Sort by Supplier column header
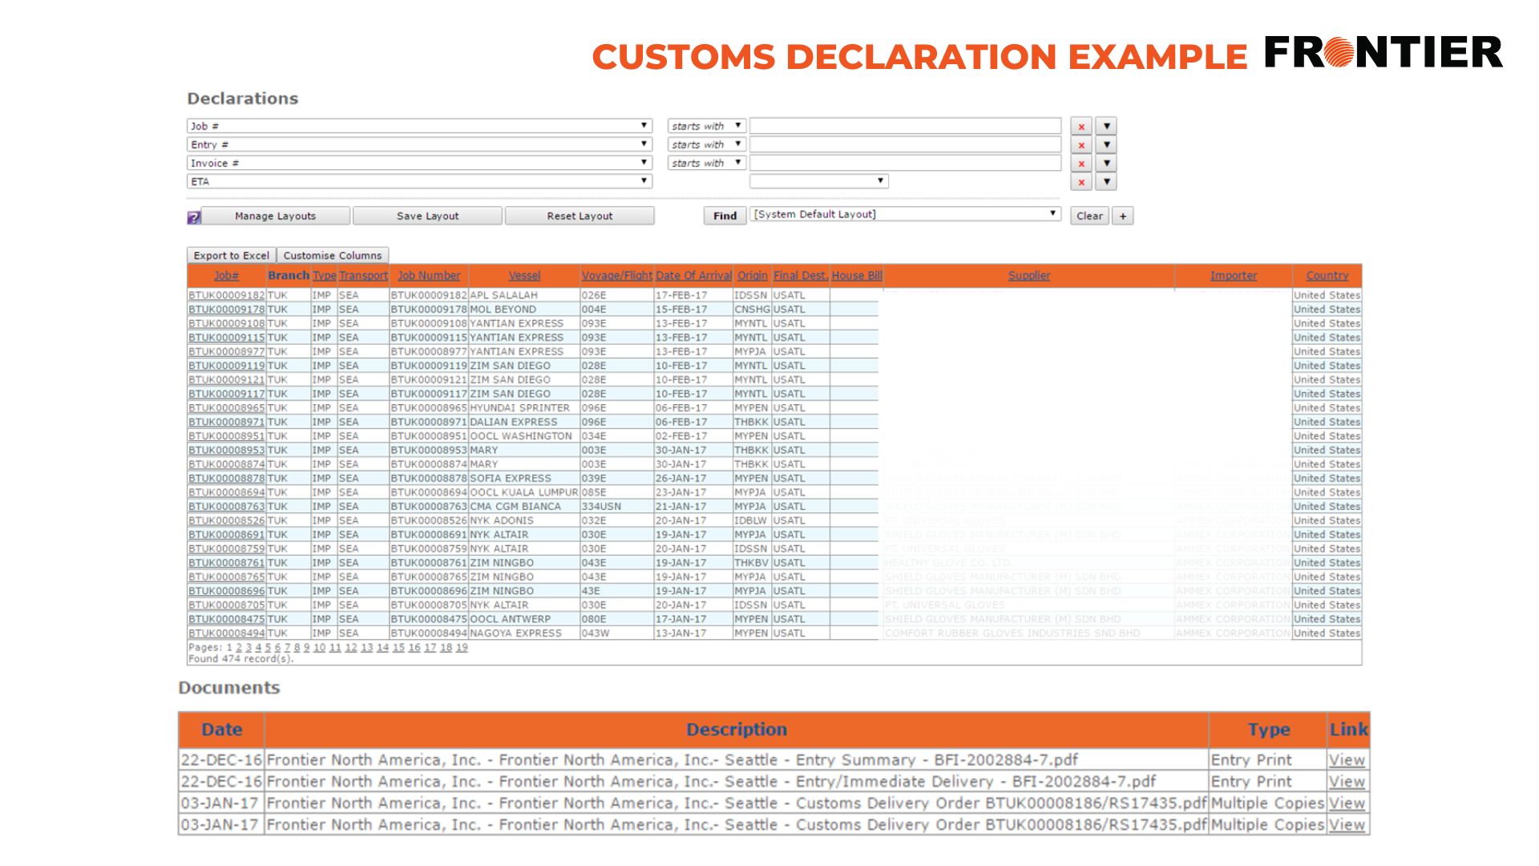Image resolution: width=1539 pixels, height=866 pixels. (1028, 275)
